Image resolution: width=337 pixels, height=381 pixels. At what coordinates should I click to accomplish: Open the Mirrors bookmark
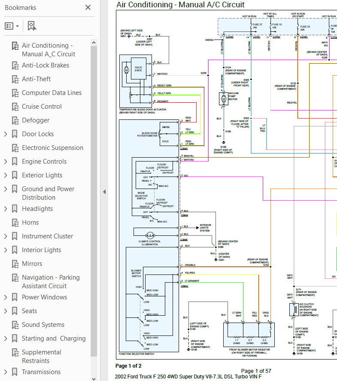[32, 264]
